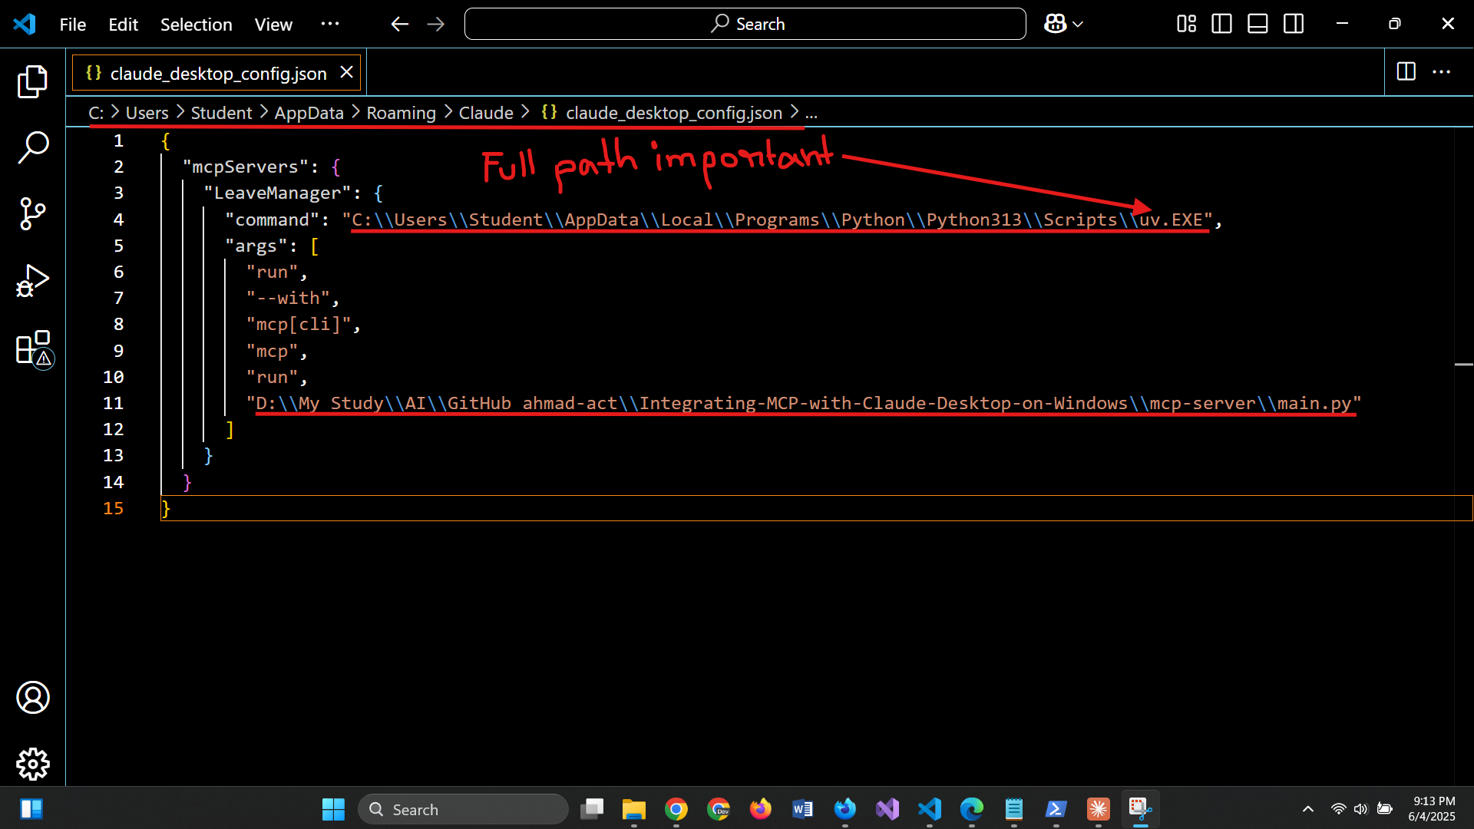This screenshot has width=1474, height=829.
Task: Open the View menu
Action: (x=273, y=25)
